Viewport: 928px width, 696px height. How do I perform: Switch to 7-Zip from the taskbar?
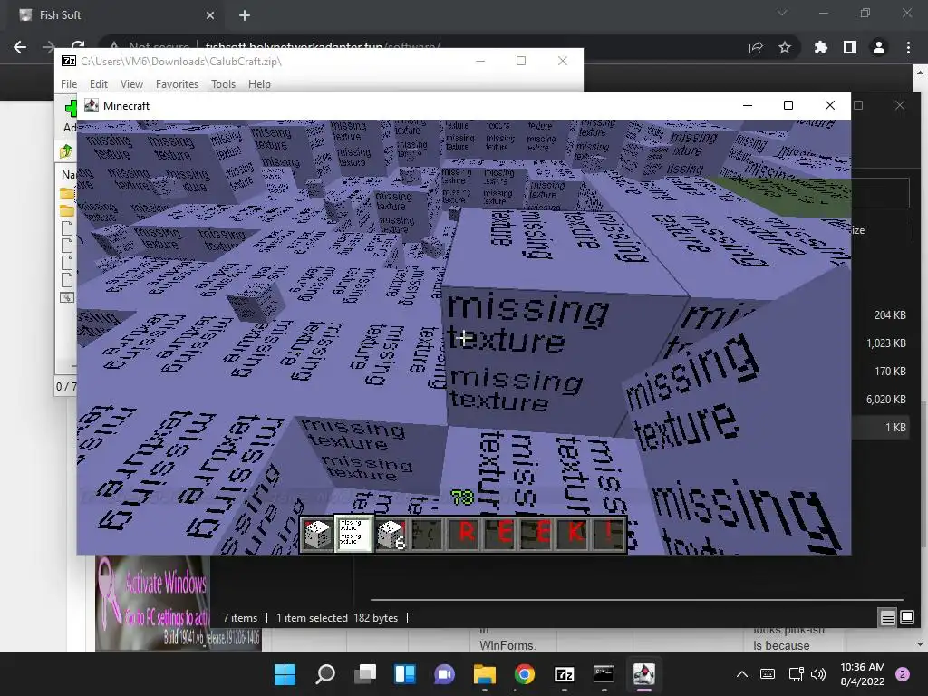[564, 674]
